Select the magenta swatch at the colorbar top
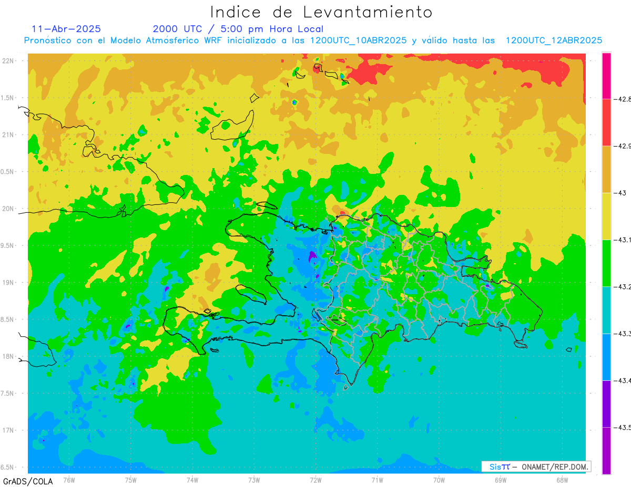This screenshot has height=487, width=631. tap(606, 76)
